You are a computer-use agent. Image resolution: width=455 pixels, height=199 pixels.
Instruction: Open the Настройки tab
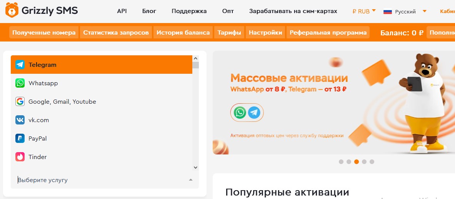pos(265,32)
